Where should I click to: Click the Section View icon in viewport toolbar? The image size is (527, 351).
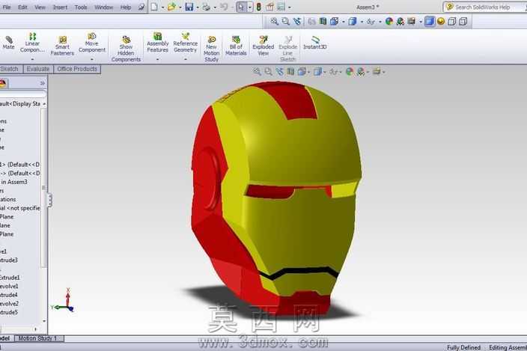[290, 71]
